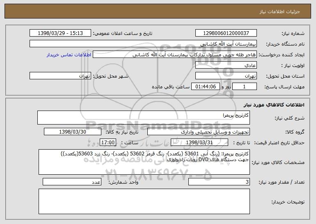Click the time field showing 17:00
The image size is (316, 224).
[108, 143]
